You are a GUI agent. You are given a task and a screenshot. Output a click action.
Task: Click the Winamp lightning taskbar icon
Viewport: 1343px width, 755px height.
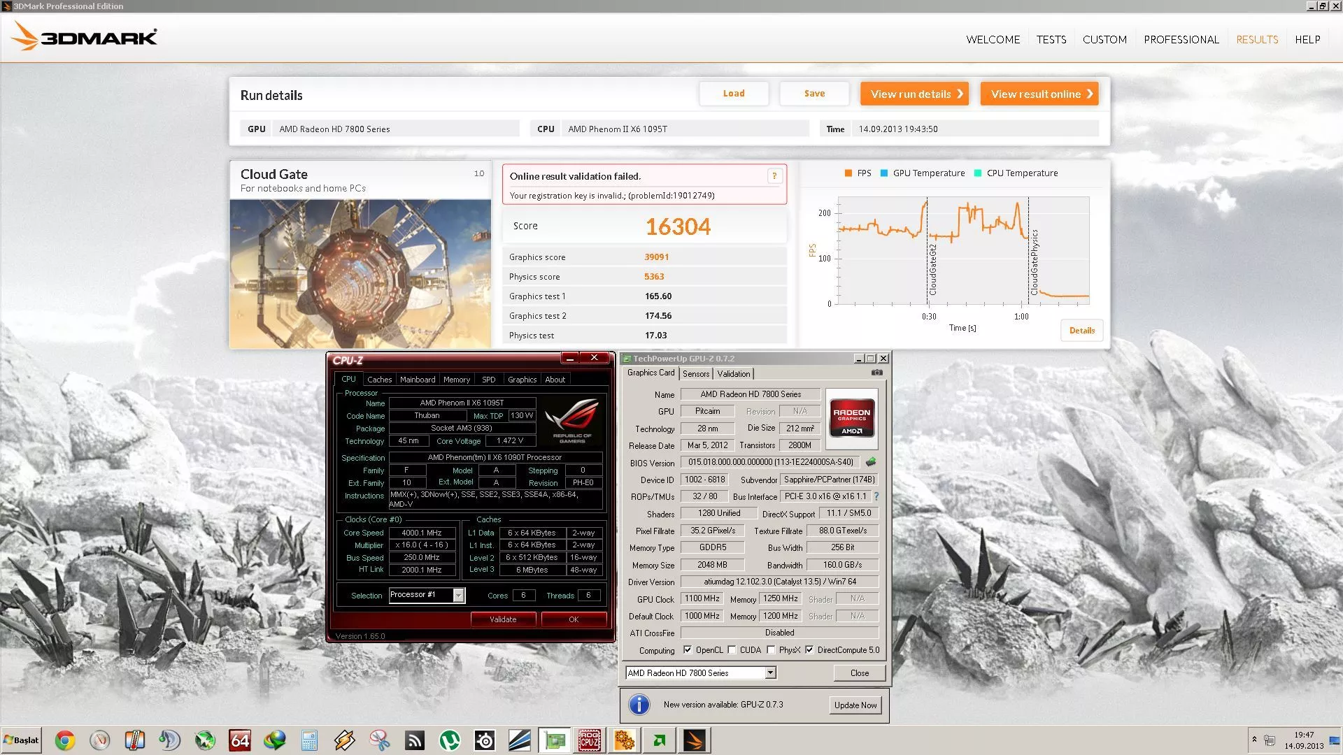pyautogui.click(x=344, y=740)
